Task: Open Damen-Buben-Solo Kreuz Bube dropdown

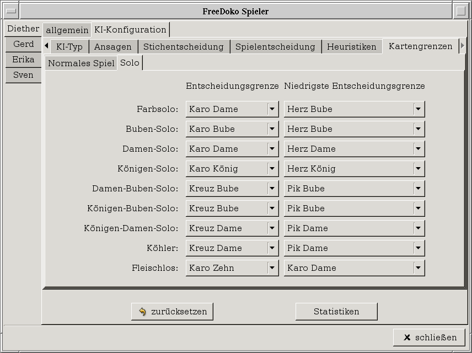Action: (x=232, y=189)
